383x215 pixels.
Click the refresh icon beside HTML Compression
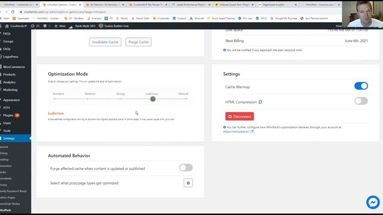(260, 102)
